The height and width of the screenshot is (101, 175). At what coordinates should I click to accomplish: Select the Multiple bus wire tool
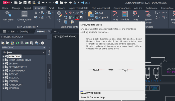(125, 16)
